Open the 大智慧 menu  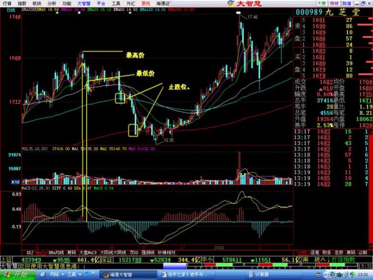(84, 4)
